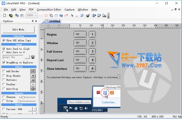This screenshot has width=182, height=119.
Task: Click the Ready status text
Action: coord(4,117)
